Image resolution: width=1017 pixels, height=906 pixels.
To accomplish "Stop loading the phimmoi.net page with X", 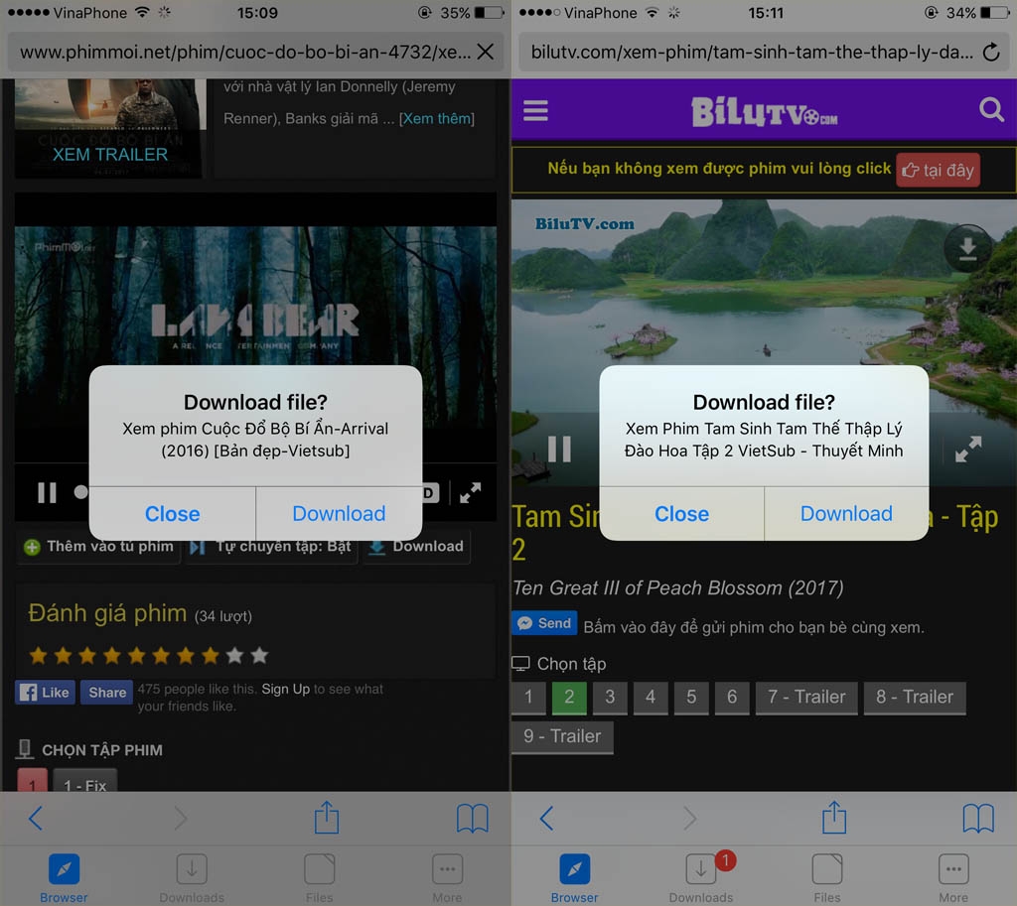I will (x=485, y=52).
